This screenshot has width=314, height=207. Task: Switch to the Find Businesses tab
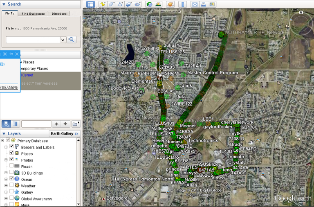point(33,13)
